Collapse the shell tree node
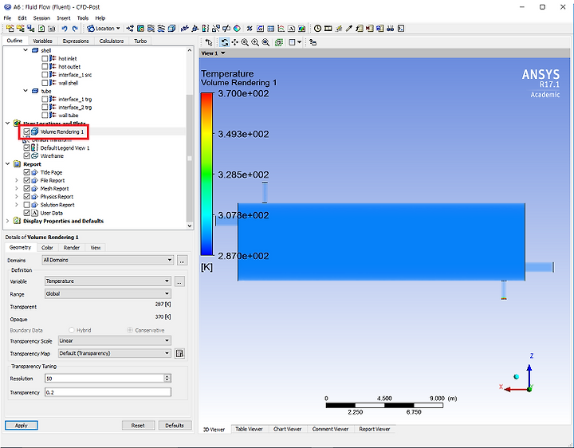 26,50
